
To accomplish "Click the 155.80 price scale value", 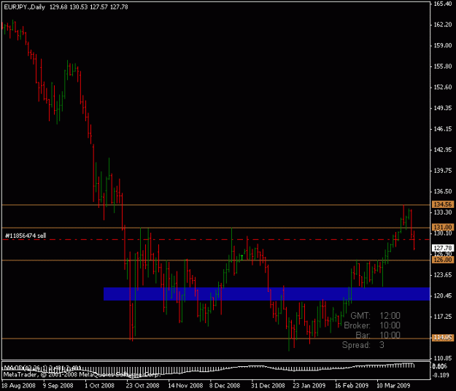I will [443, 66].
